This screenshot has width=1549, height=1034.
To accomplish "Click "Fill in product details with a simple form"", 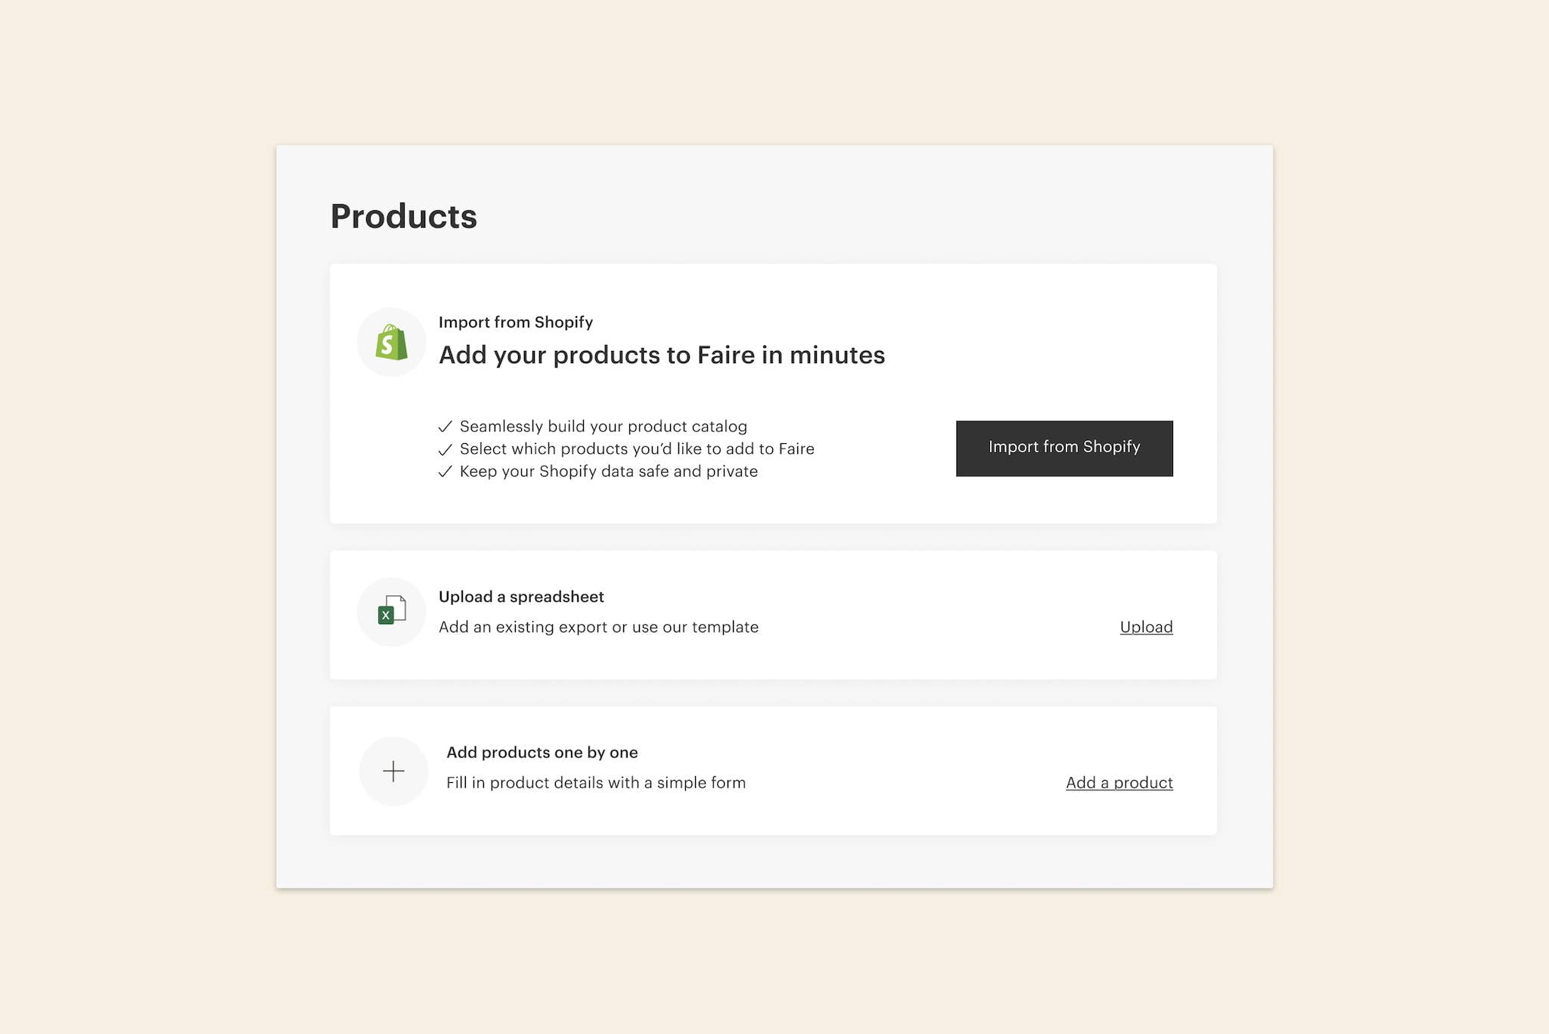I will [x=595, y=783].
